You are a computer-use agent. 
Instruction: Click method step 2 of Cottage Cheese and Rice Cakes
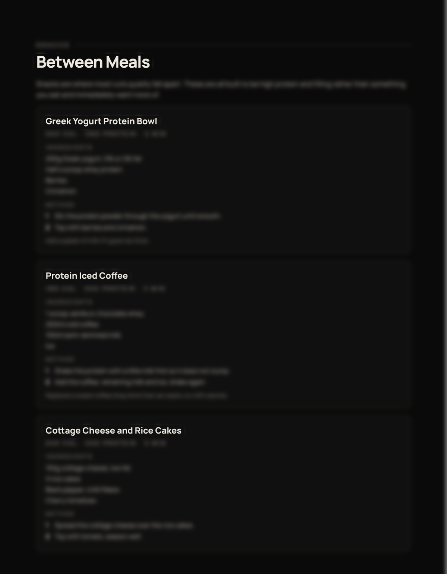pyautogui.click(x=93, y=537)
